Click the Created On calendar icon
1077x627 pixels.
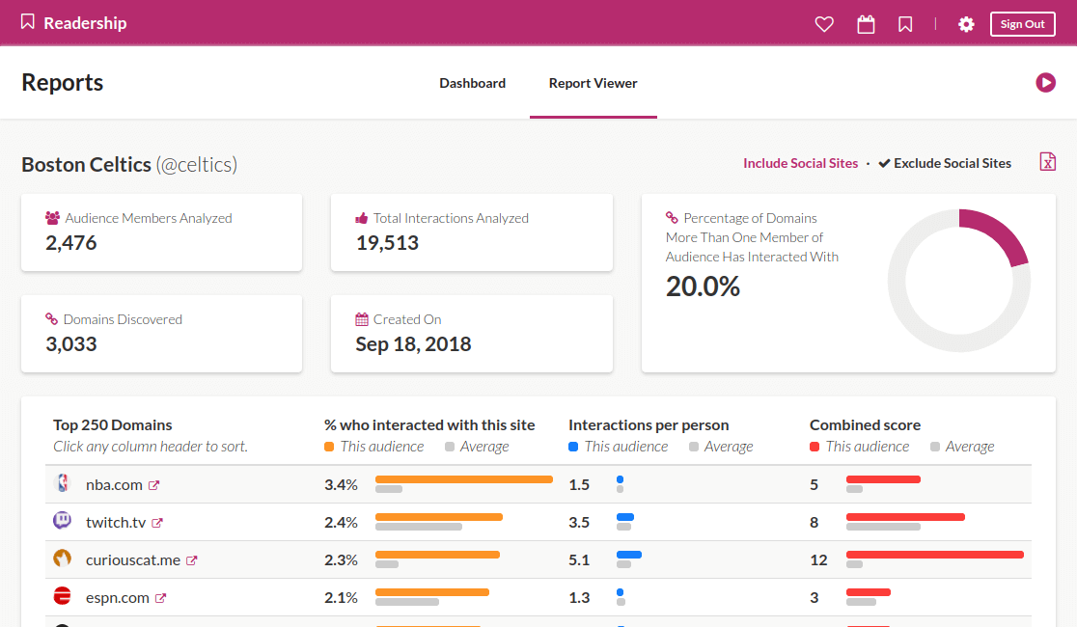[362, 319]
